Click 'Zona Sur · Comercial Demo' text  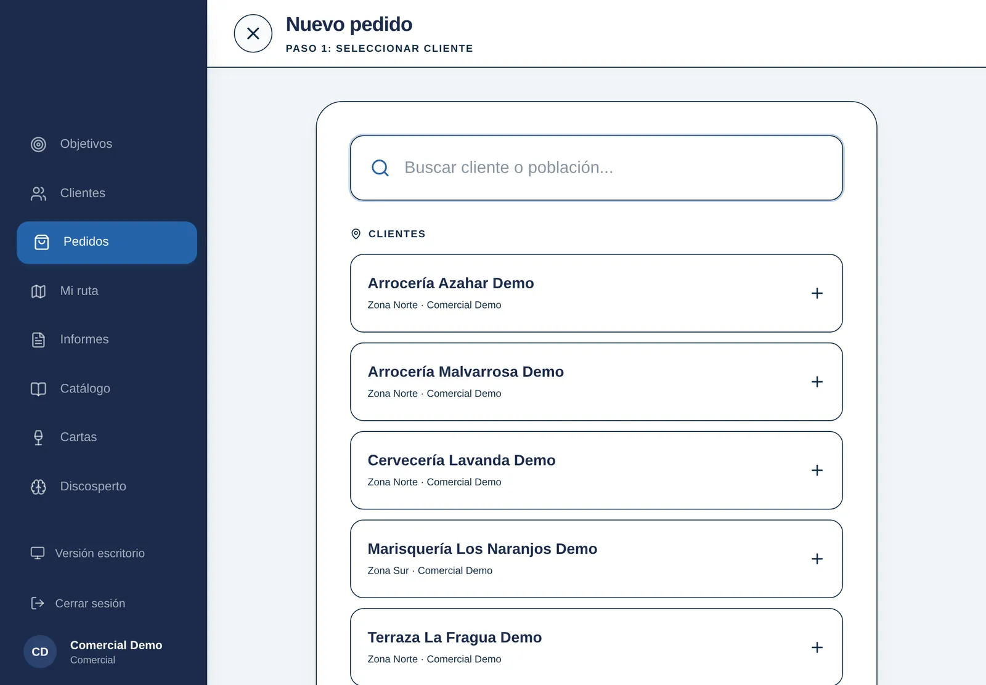pos(430,570)
